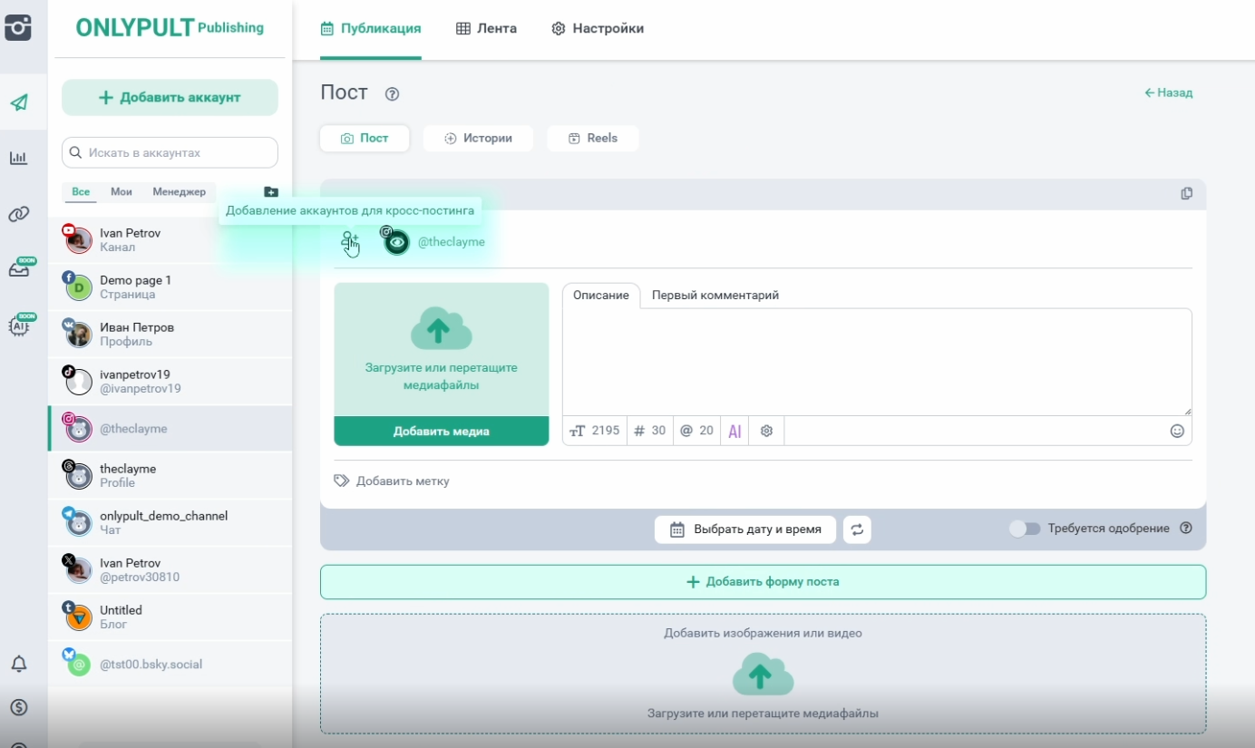
Task: Click the 'Назад' back link
Action: 1168,92
